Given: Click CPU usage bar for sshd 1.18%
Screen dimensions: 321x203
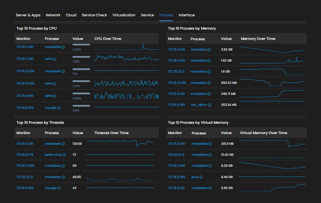Looking at the screenshot, I should pos(81,57).
